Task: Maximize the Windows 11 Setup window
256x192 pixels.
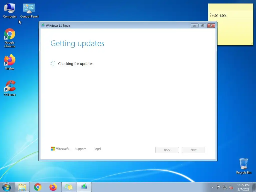Action: pyautogui.click(x=203, y=26)
